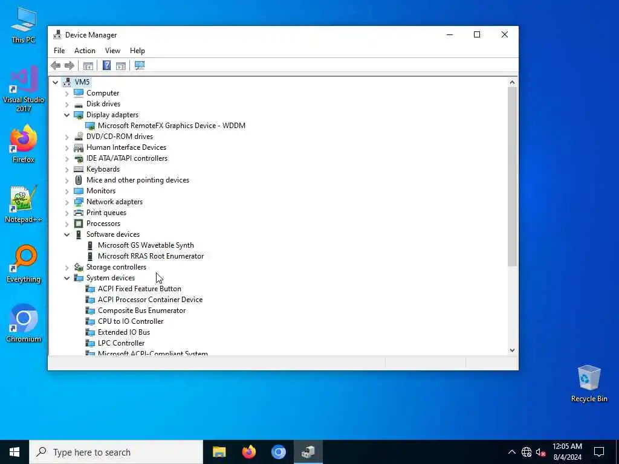Select IDE ATA/ATAPI controllers label
Viewport: 619px width, 464px height.
127,158
